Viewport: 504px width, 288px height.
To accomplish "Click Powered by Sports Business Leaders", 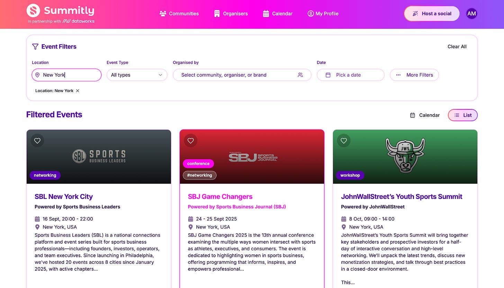I will coord(78,207).
